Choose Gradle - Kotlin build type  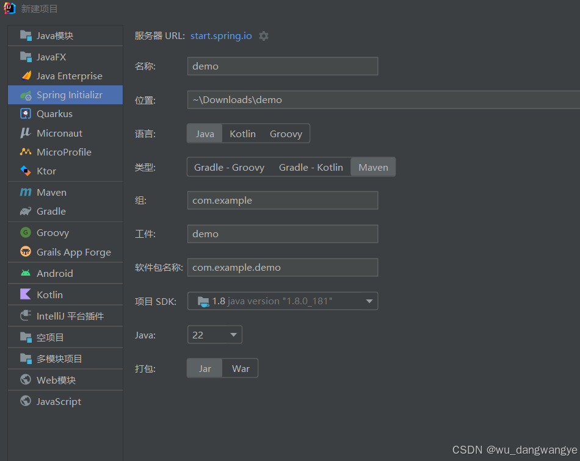tap(311, 167)
